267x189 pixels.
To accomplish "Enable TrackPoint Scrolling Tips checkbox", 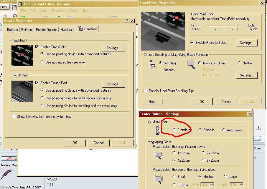I will [x=145, y=91].
